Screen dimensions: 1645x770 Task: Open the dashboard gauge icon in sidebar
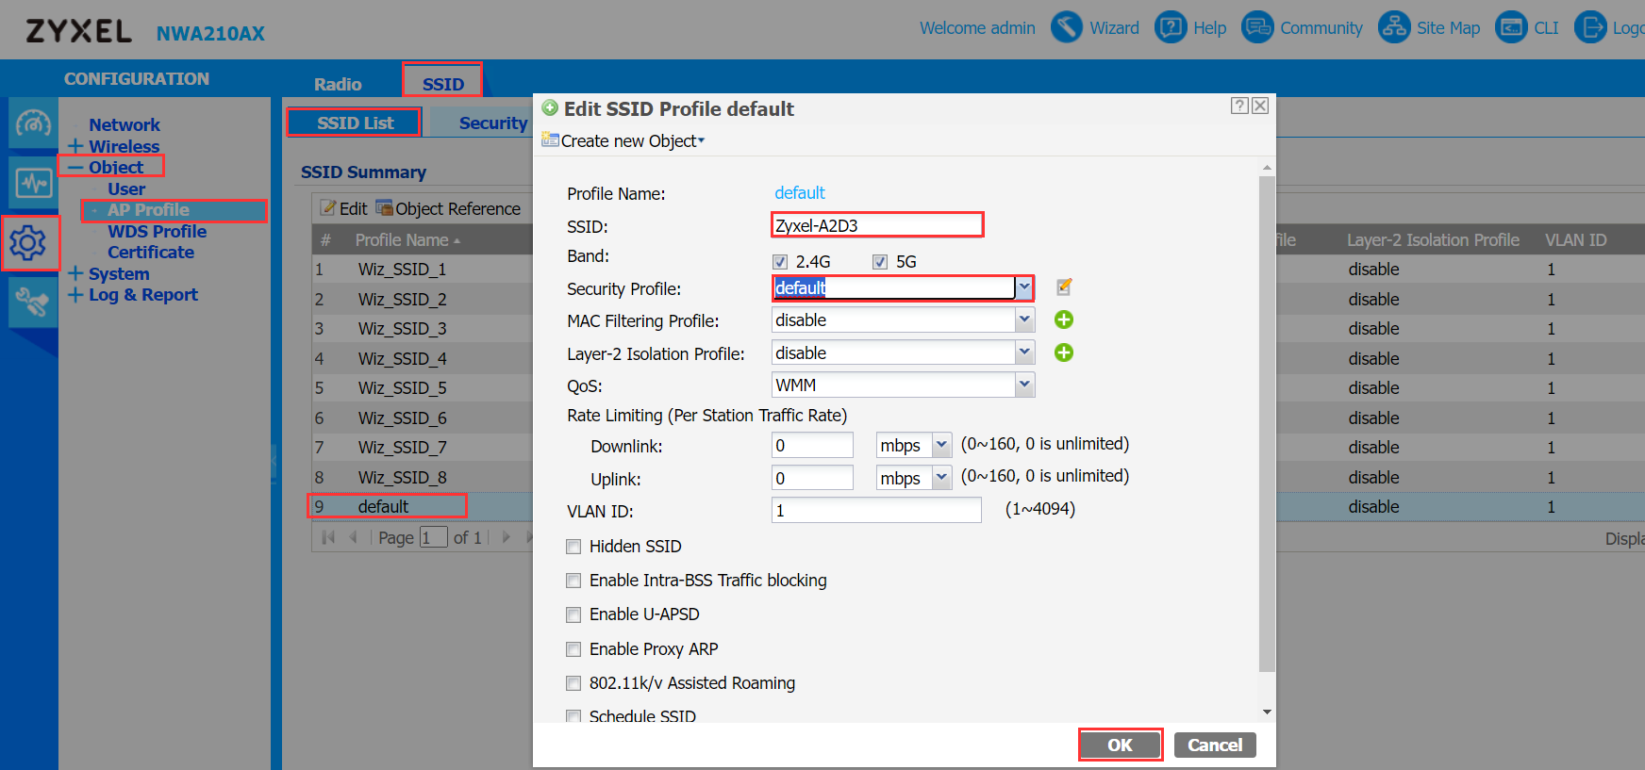point(33,123)
